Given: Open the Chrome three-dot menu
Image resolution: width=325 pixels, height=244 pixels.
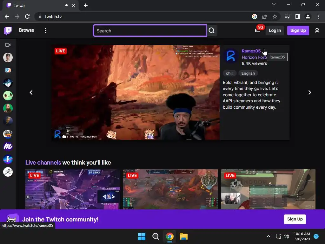Looking at the screenshot, I should (x=318, y=17).
